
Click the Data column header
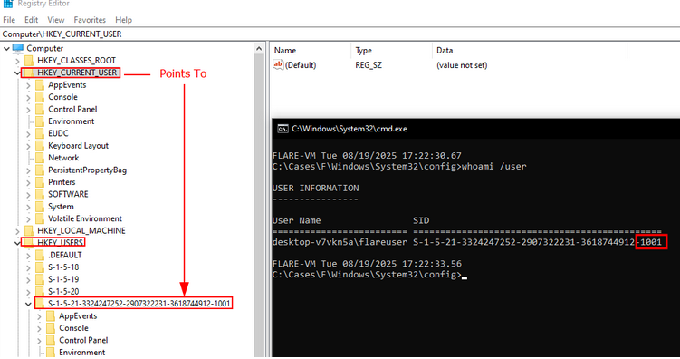point(530,51)
